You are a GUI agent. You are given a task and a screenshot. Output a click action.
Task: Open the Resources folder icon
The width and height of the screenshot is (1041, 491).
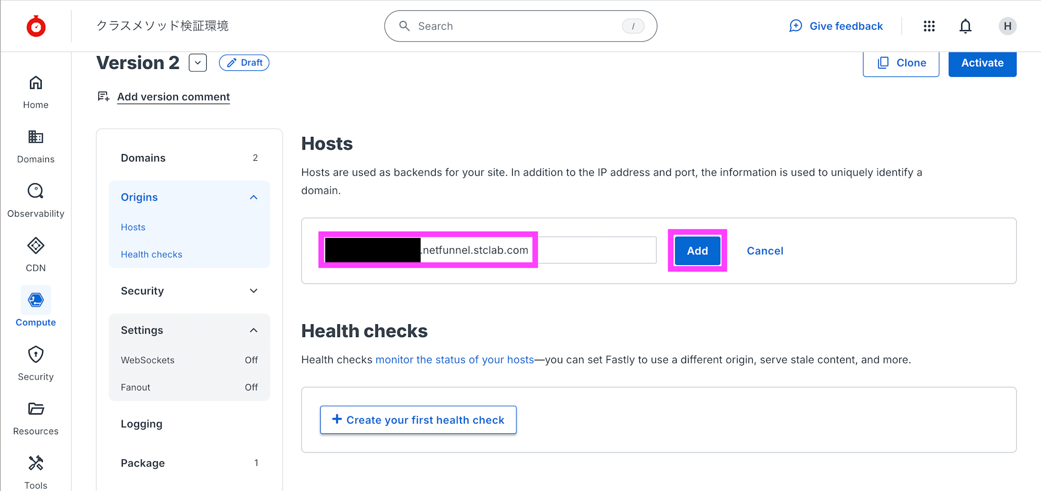[x=35, y=409]
